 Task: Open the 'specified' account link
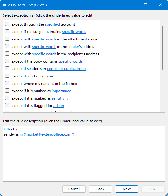click(52, 24)
